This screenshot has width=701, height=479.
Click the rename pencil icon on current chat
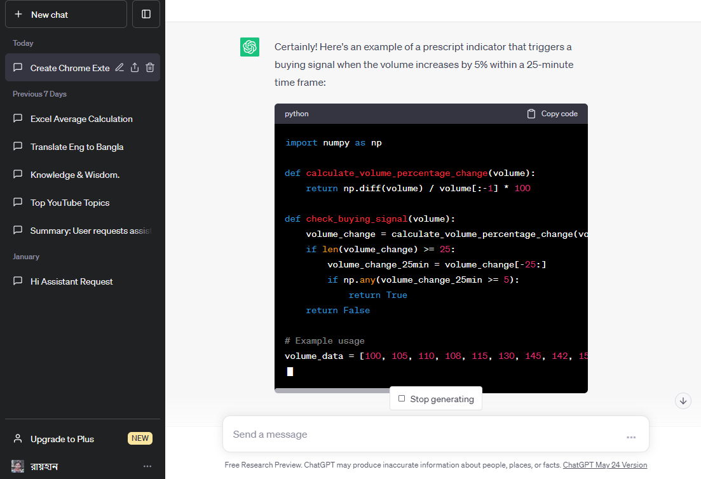tap(119, 68)
